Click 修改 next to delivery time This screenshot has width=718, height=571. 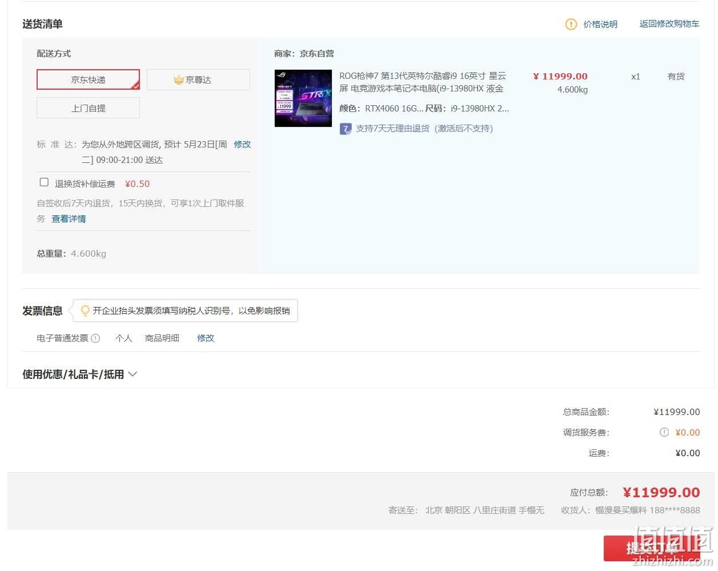[x=242, y=145]
